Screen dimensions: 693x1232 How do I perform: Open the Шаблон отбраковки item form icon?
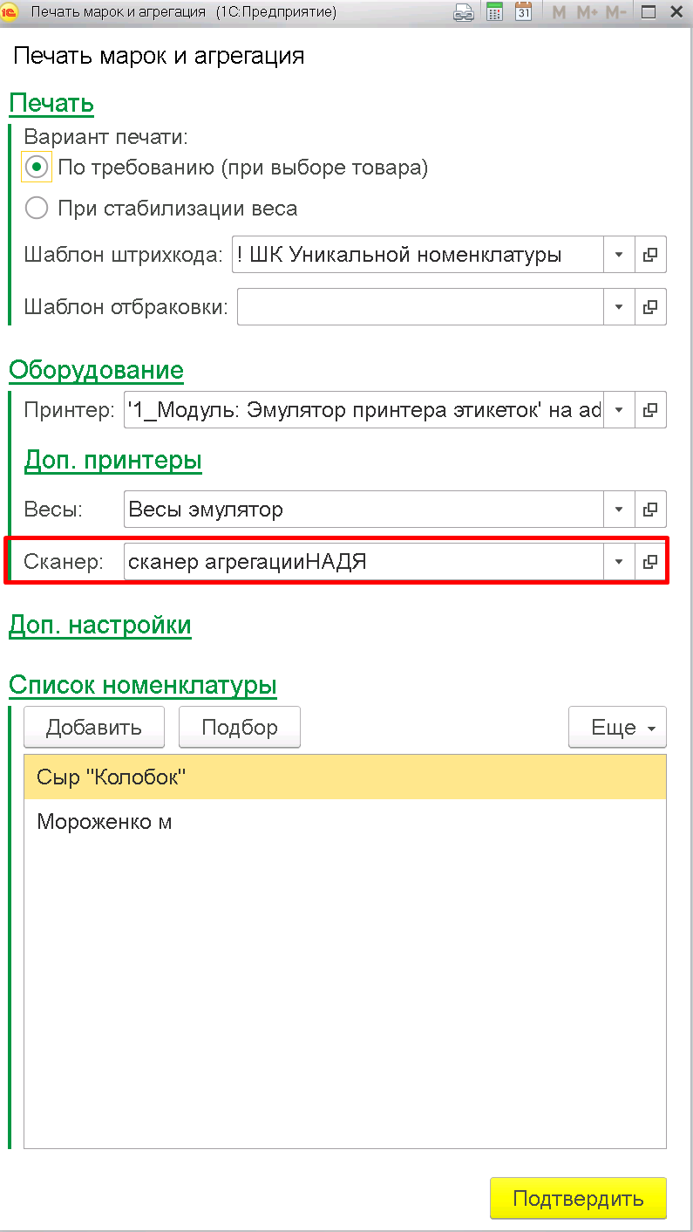point(649,307)
